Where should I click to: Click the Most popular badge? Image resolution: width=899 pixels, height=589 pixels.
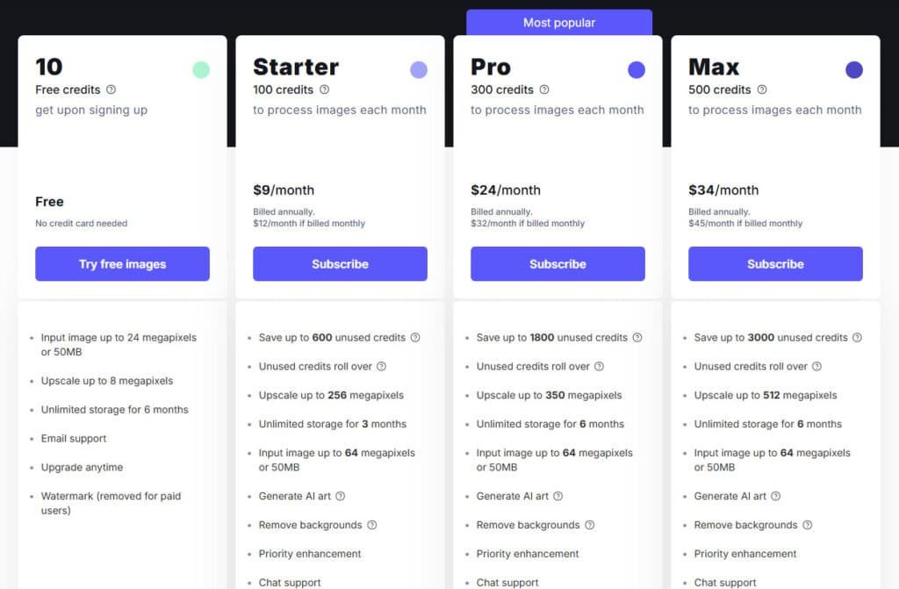tap(559, 23)
